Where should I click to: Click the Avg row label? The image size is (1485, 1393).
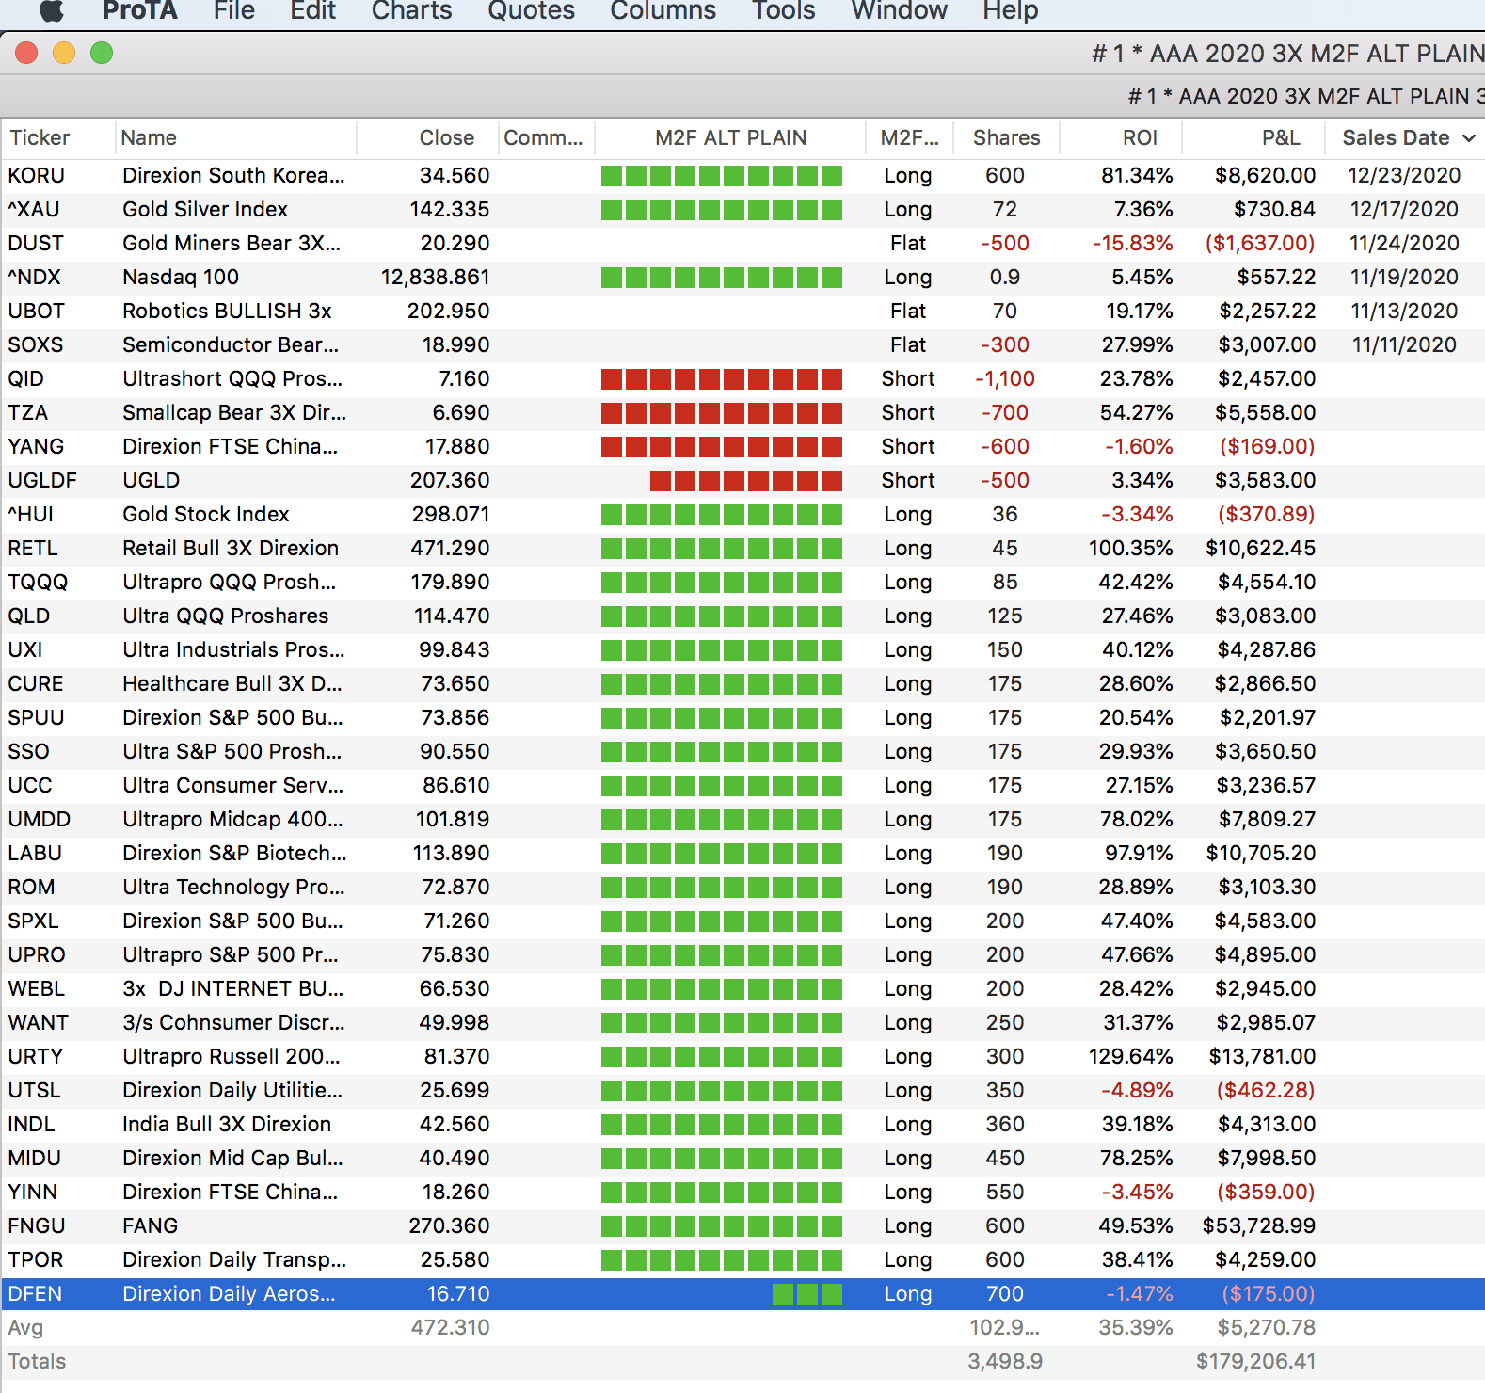pos(25,1327)
